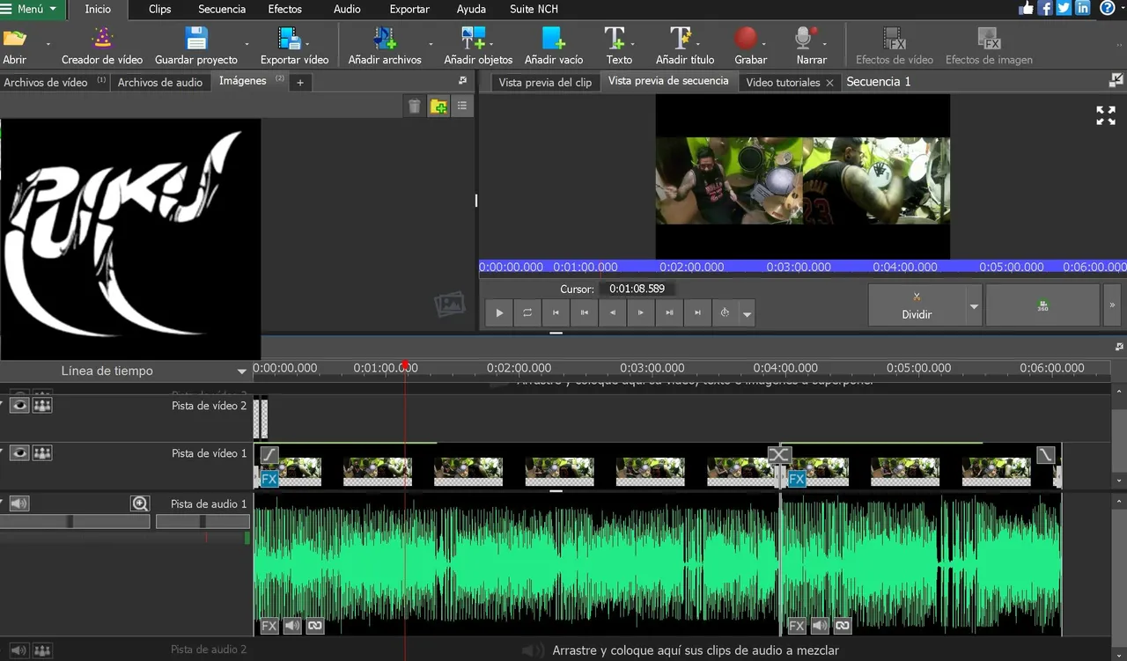
Task: Open the Abrir file icon
Action: (15, 39)
